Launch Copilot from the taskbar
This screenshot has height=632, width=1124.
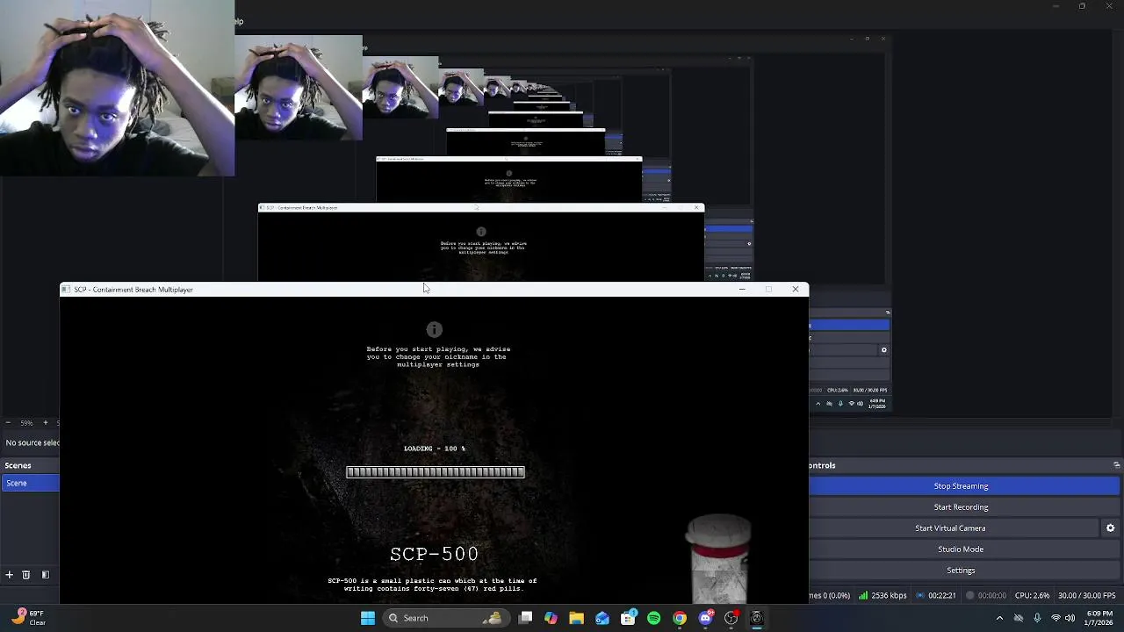[551, 618]
